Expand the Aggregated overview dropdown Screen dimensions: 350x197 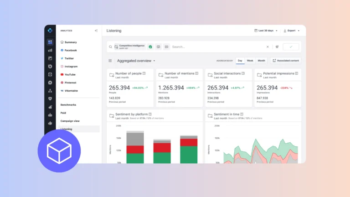[x=136, y=61]
